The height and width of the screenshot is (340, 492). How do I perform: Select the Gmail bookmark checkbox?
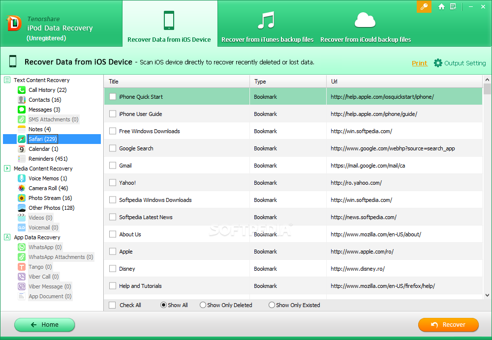pos(113,166)
